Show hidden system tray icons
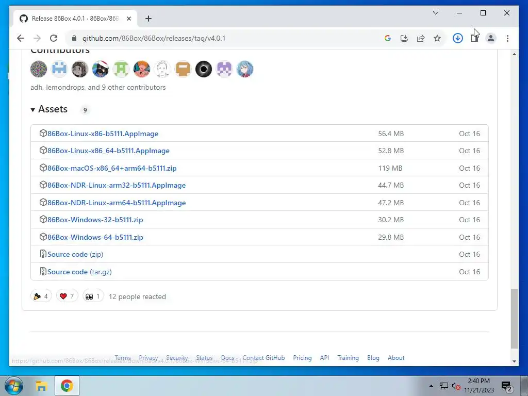 [x=431, y=386]
